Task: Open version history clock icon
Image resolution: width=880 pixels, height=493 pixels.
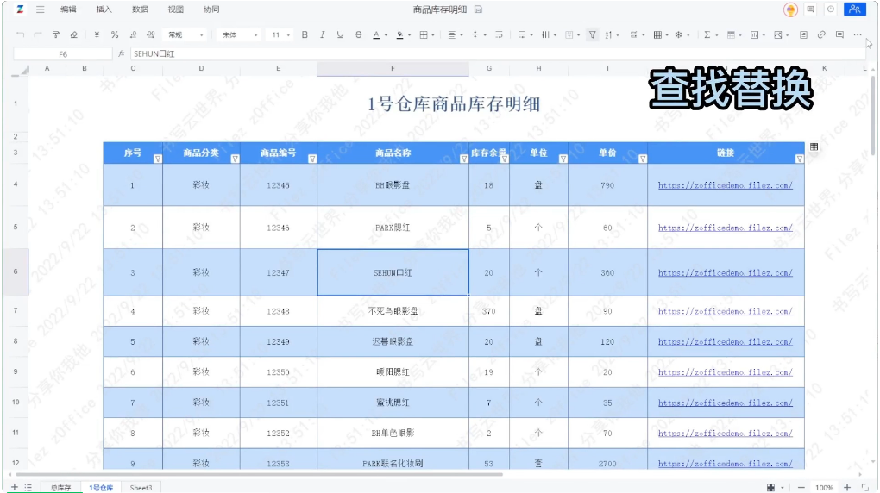Action: (831, 9)
